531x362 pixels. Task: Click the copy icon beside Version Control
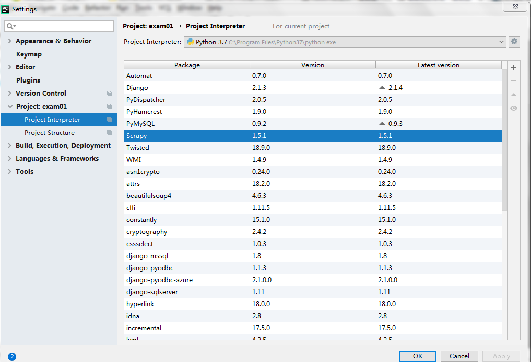point(109,94)
